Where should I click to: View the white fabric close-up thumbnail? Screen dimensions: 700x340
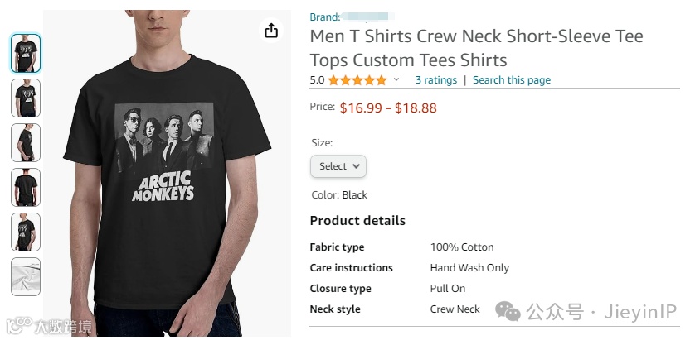[26, 276]
